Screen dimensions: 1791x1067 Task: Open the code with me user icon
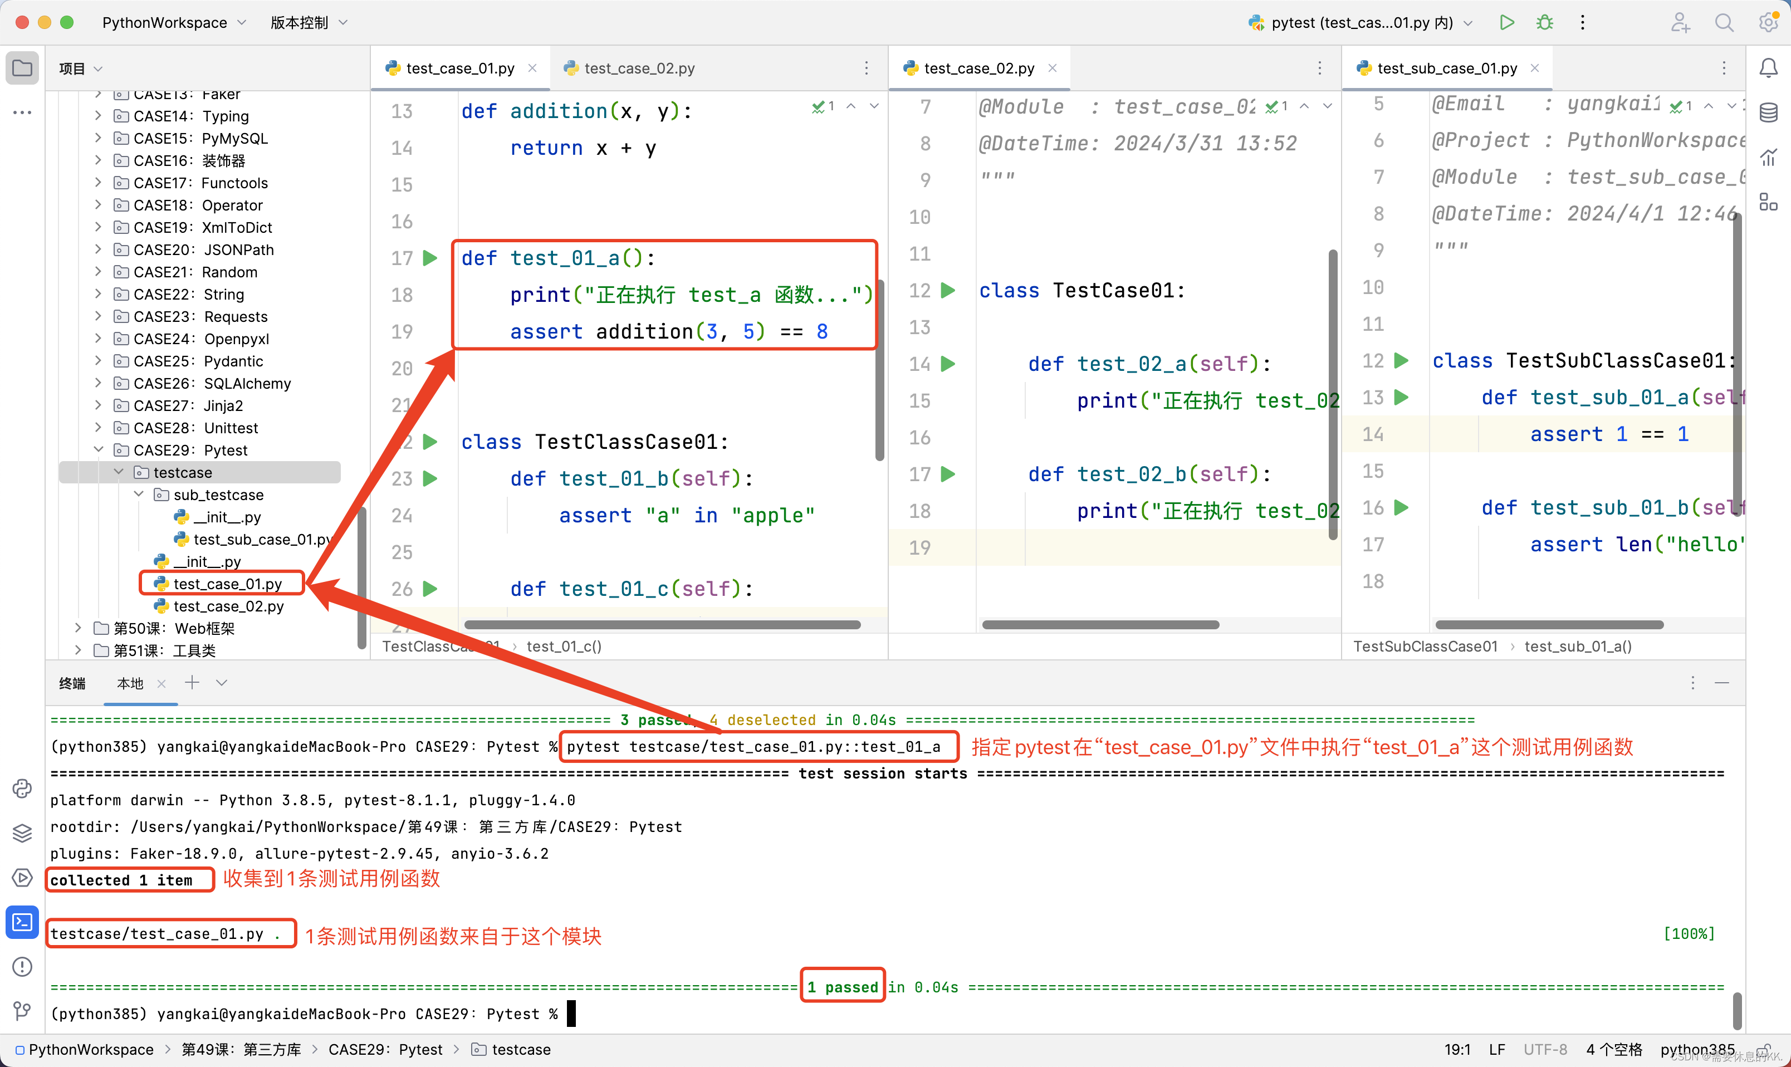tap(1680, 22)
